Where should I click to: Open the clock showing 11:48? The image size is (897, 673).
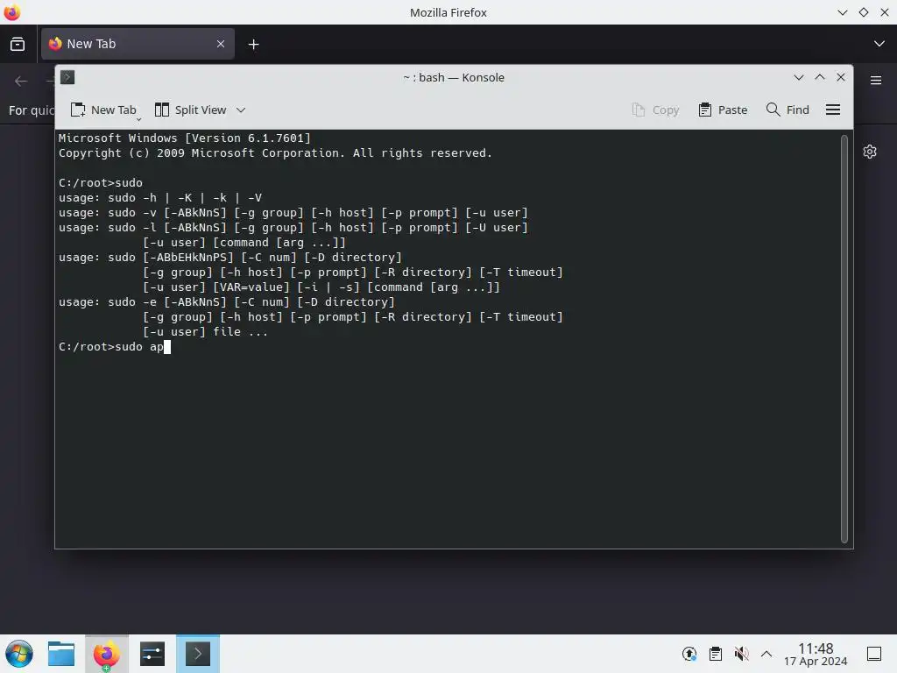(x=816, y=654)
